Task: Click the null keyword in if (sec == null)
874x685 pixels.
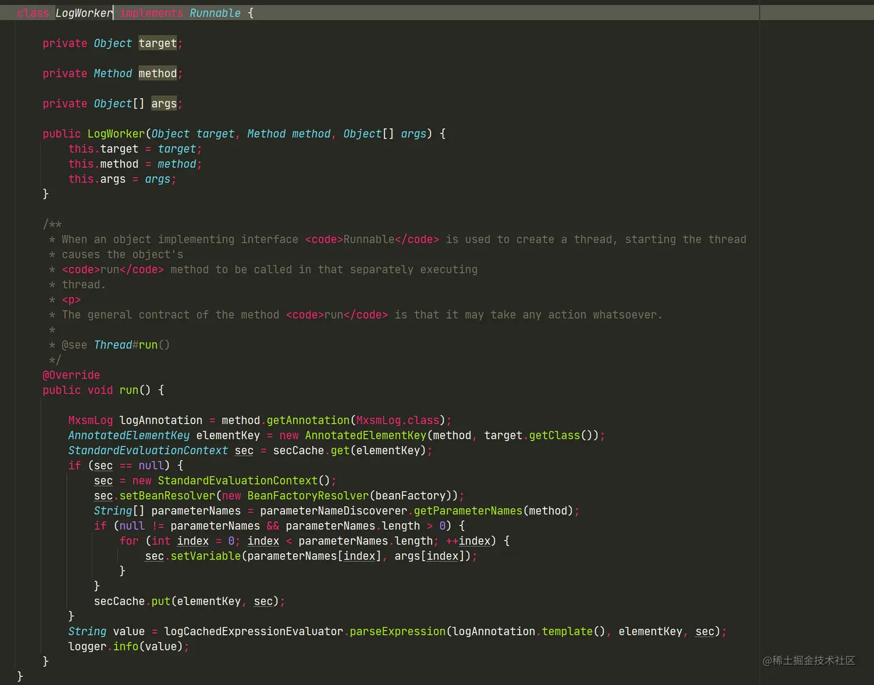Action: point(151,465)
